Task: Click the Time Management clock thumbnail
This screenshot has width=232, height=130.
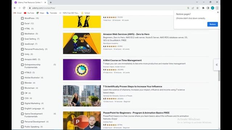Action: 82,70
